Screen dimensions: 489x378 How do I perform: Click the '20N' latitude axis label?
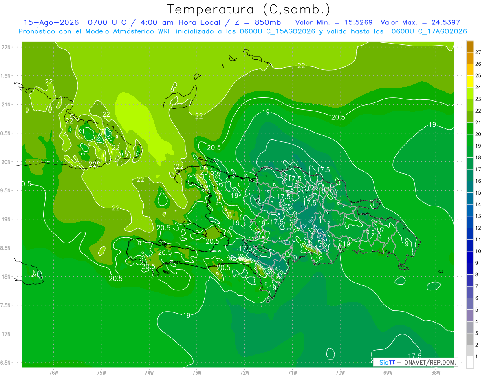tap(7, 162)
